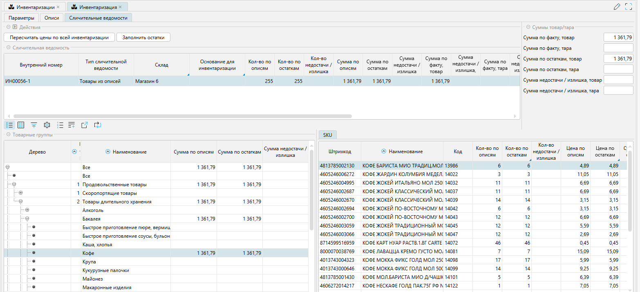Click the horizontal scrollbar under Сличительная ведомость

[x=182, y=116]
